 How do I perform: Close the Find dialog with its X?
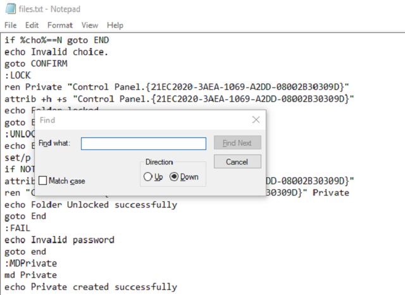tap(256, 120)
